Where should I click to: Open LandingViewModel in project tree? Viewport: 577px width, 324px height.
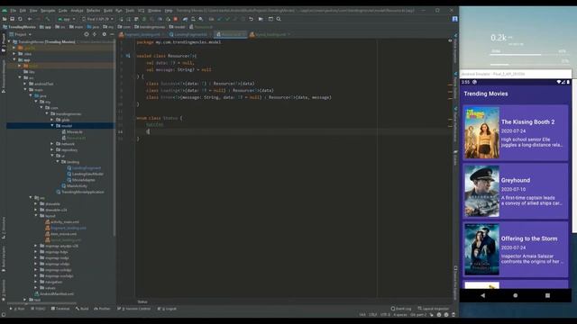85,174
